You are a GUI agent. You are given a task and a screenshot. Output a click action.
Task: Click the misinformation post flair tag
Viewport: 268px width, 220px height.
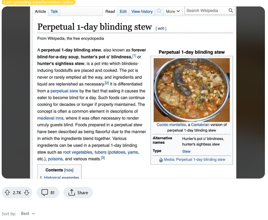tap(39, 2)
